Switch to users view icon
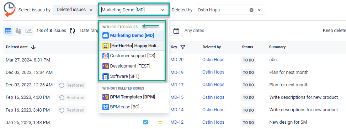346x129 pixels. click(18, 31)
